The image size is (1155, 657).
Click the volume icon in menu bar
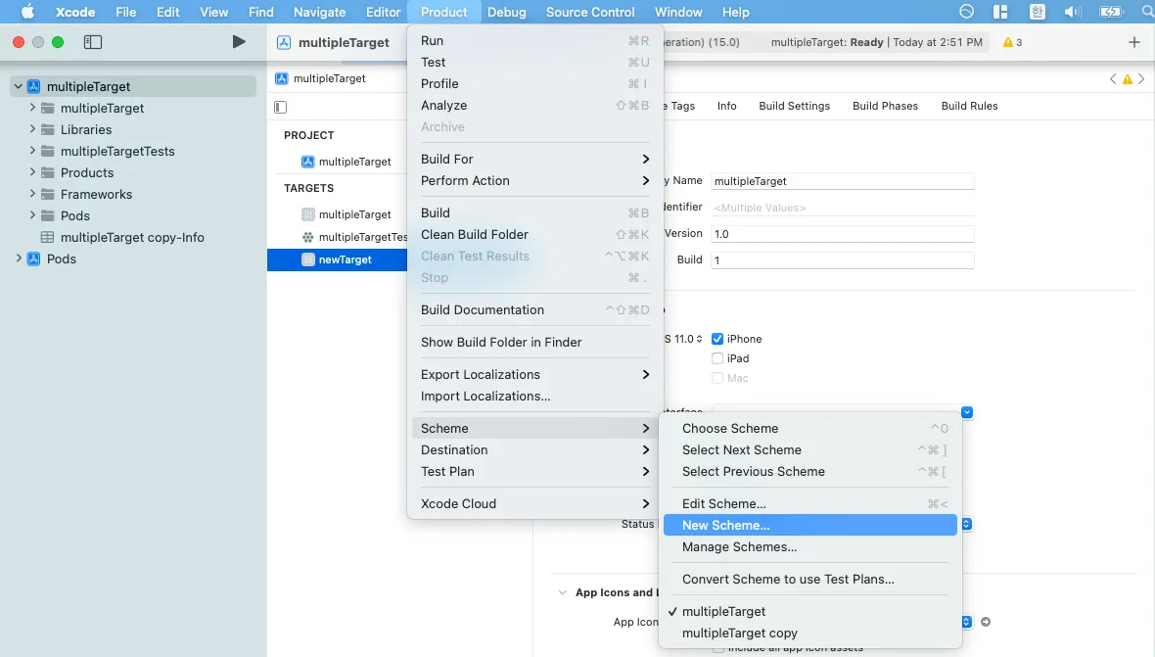click(1073, 12)
